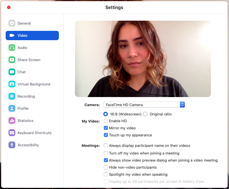Uncheck Touch up my appearance

tap(106, 135)
